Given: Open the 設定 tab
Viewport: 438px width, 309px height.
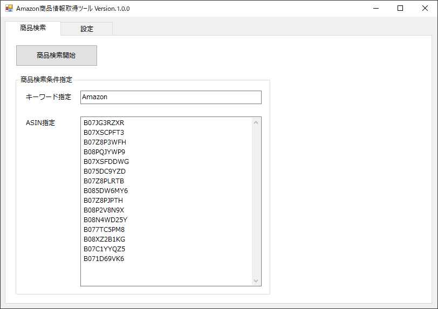Looking at the screenshot, I should (87, 29).
